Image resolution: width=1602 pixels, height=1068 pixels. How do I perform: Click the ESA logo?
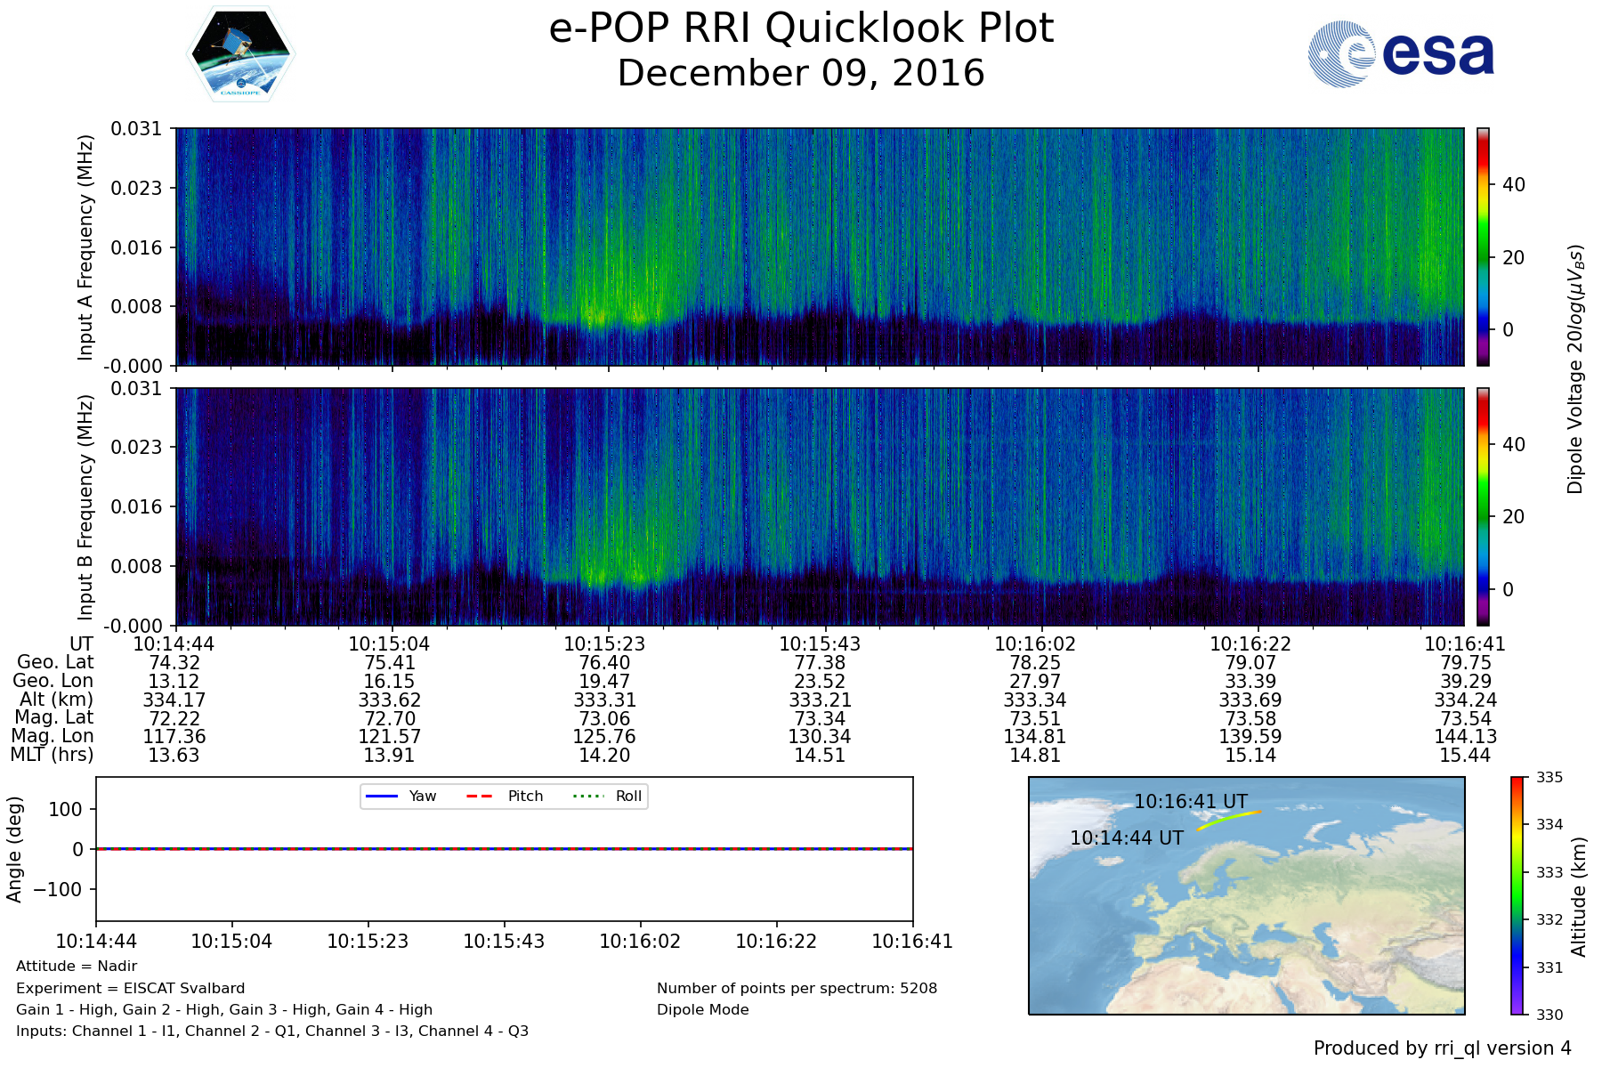pyautogui.click(x=1401, y=54)
